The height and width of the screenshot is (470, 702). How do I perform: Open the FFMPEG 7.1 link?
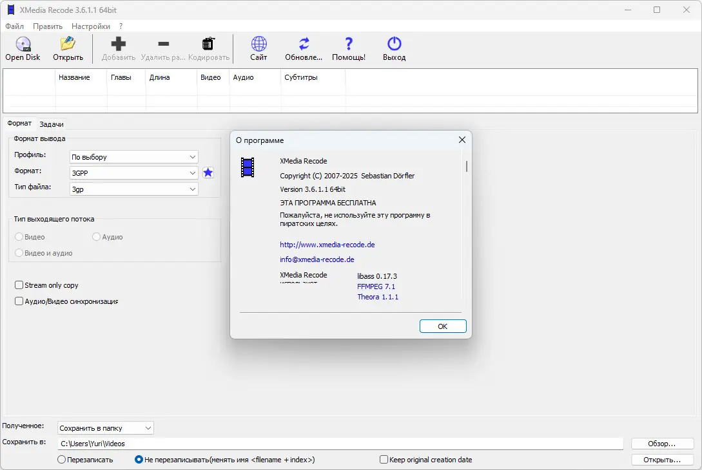[376, 287]
